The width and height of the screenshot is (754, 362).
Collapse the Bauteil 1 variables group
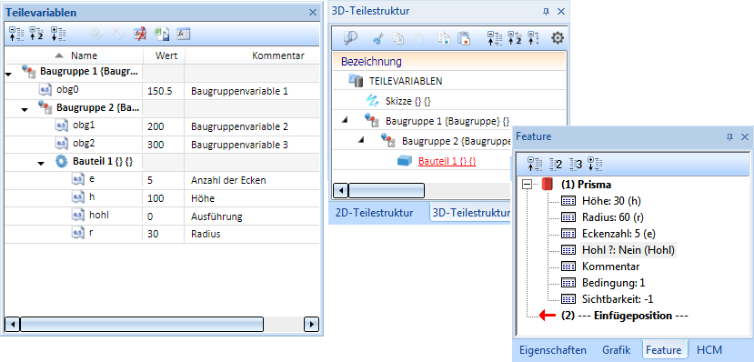pos(41,164)
